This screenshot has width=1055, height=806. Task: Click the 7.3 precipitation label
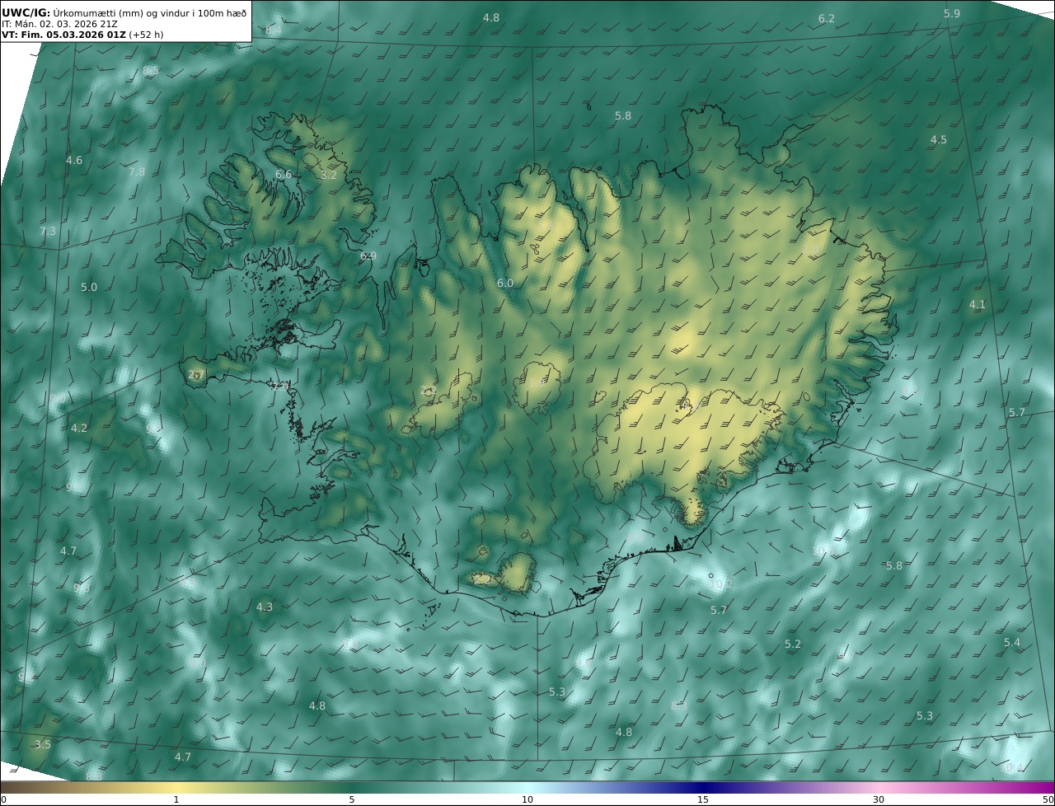[x=48, y=231]
